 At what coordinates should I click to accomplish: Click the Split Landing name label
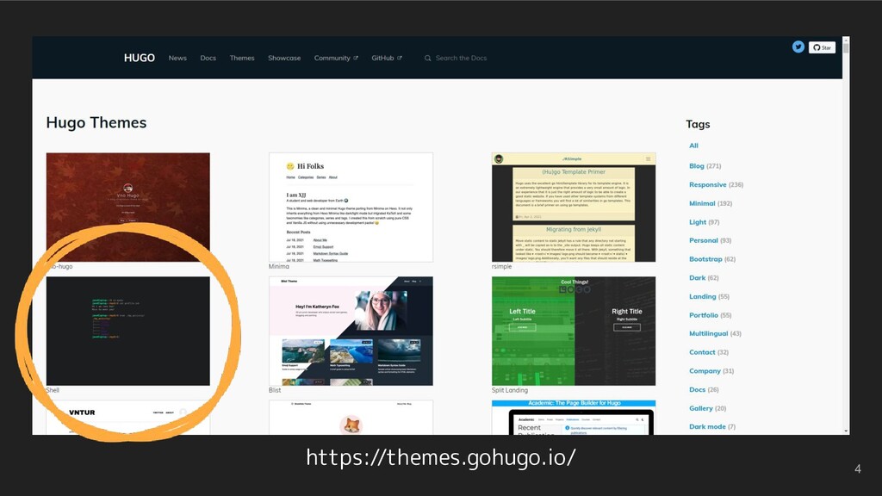510,390
